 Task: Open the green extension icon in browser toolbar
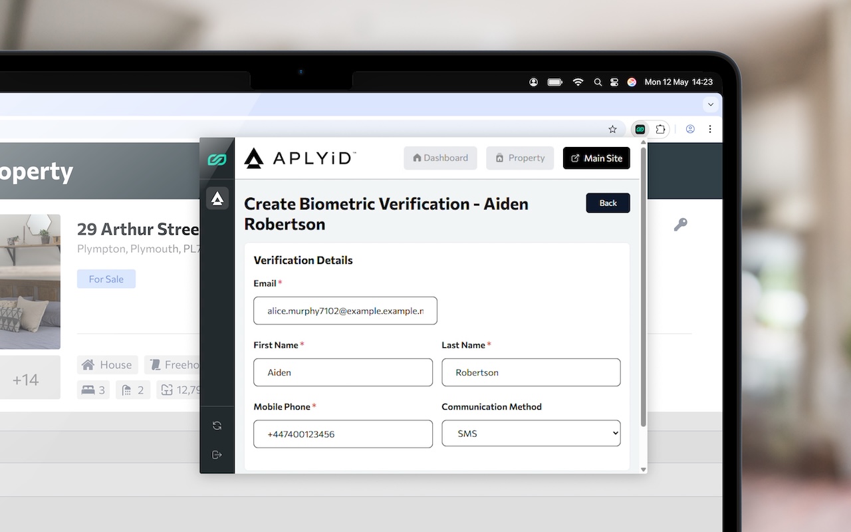640,129
